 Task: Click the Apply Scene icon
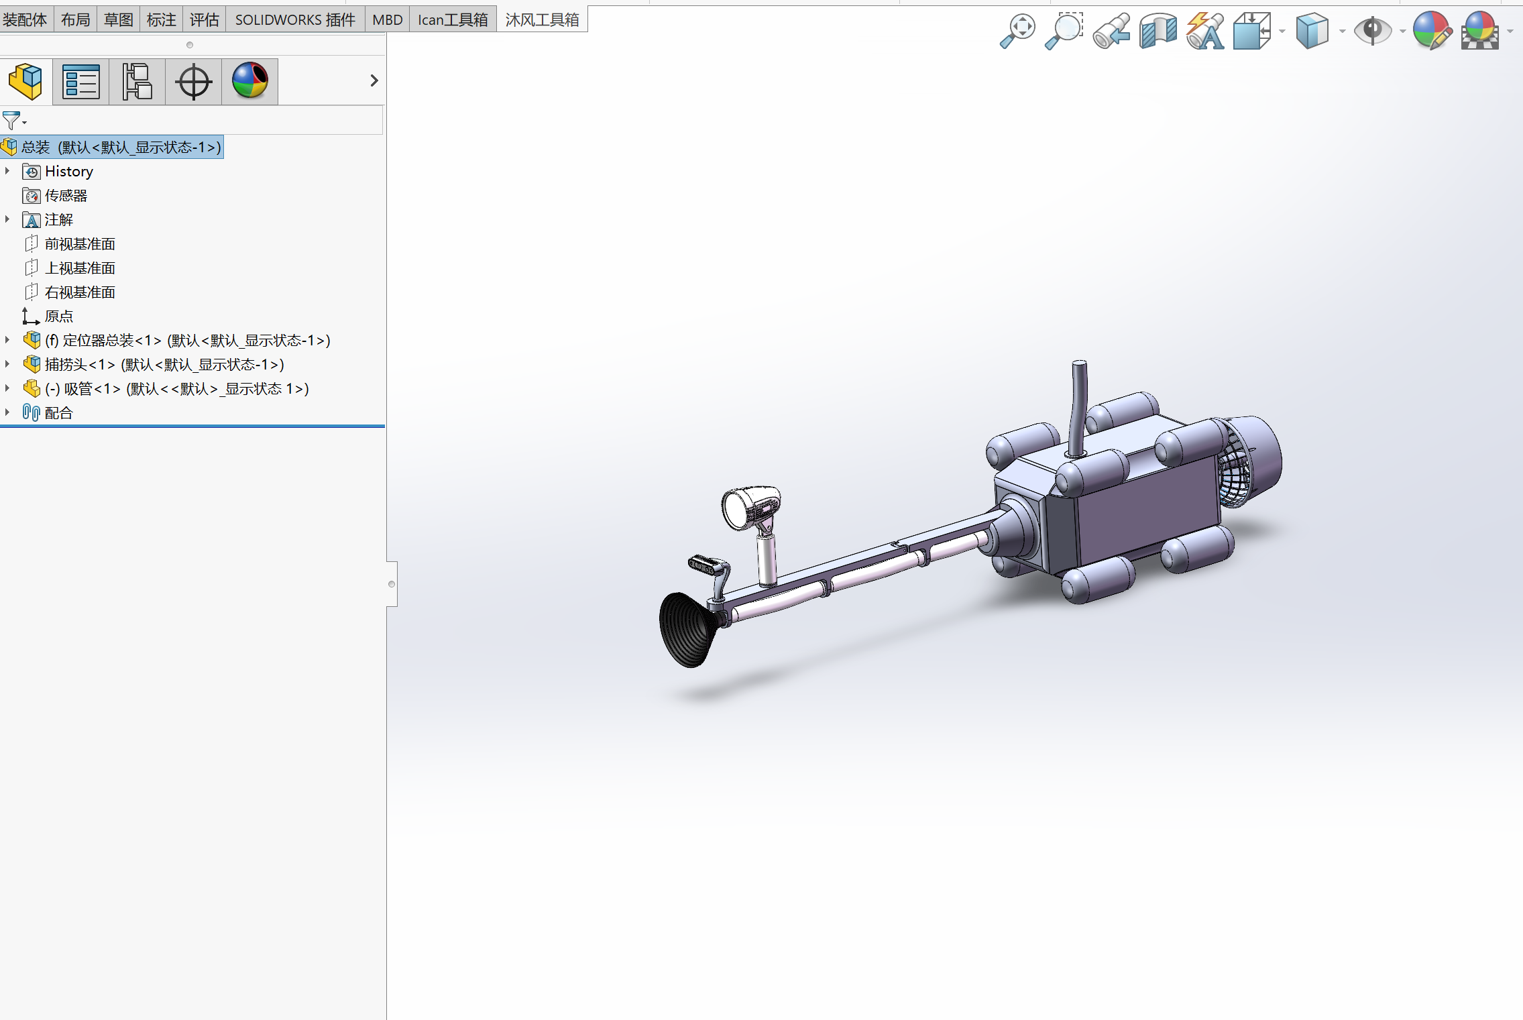click(x=1480, y=31)
